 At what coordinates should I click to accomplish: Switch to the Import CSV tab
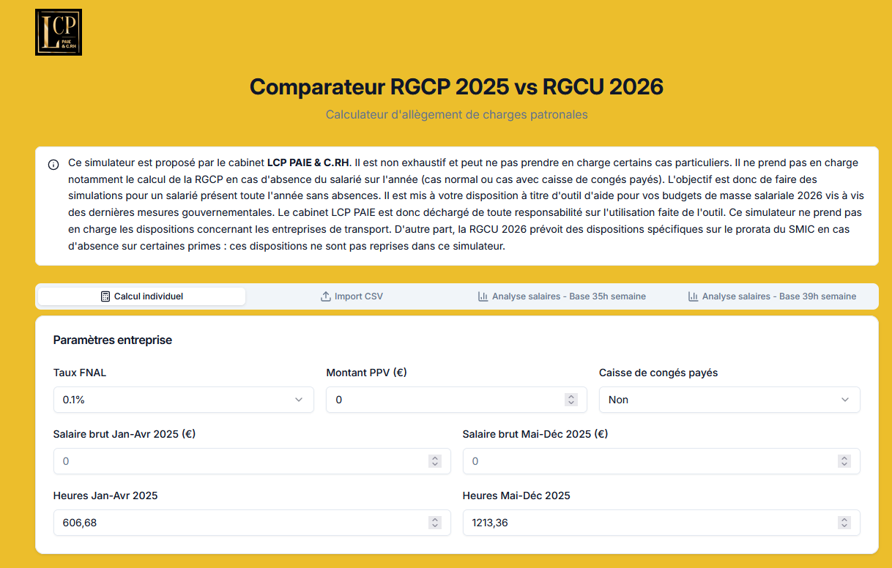352,296
